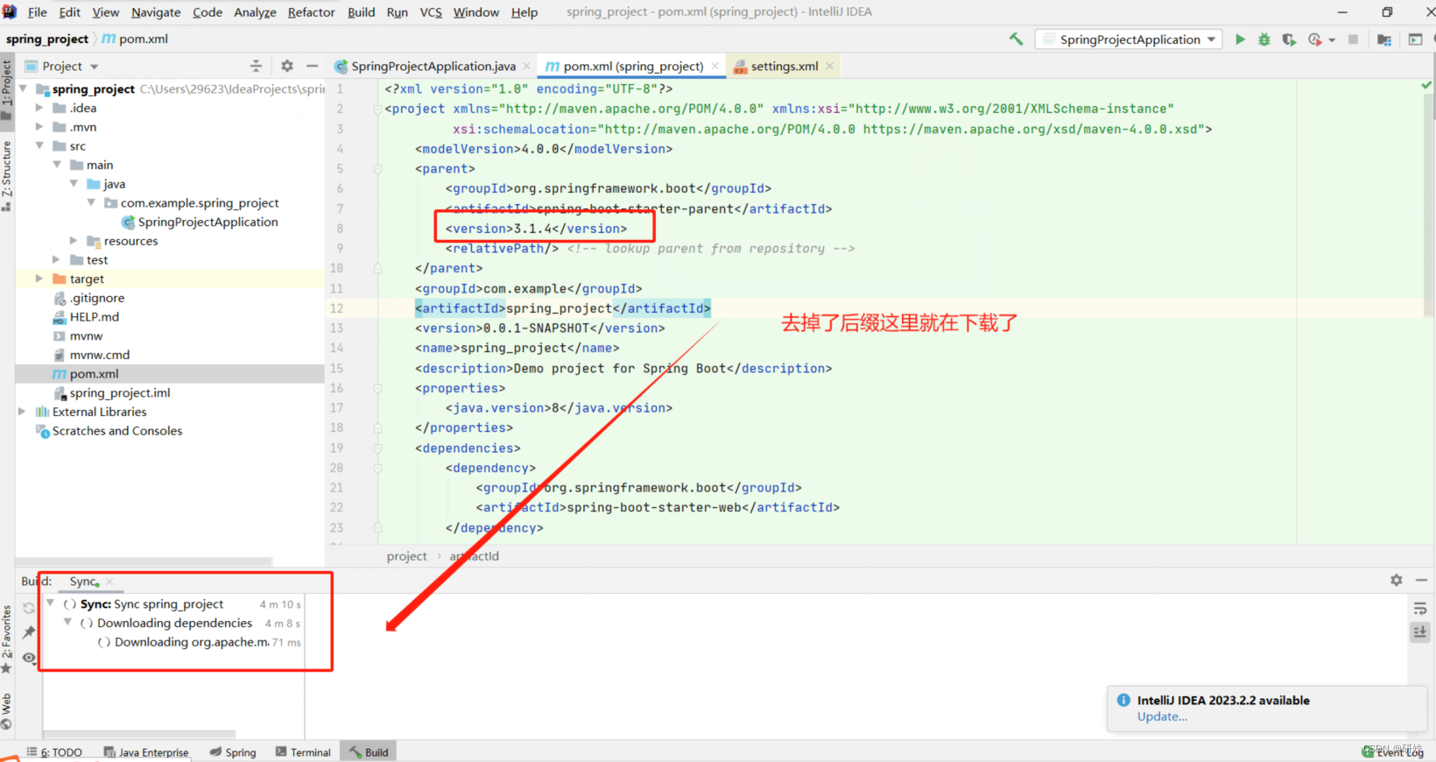
Task: Expand the resources folder
Action: coord(74,241)
